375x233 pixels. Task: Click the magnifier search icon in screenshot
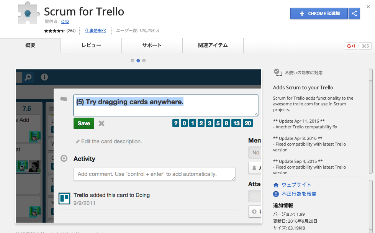tap(28, 77)
